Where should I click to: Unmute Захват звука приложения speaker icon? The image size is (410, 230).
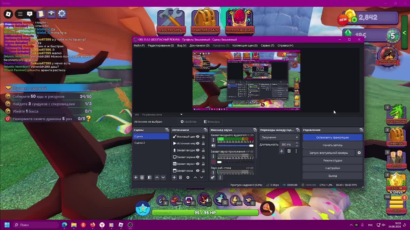click(213, 162)
